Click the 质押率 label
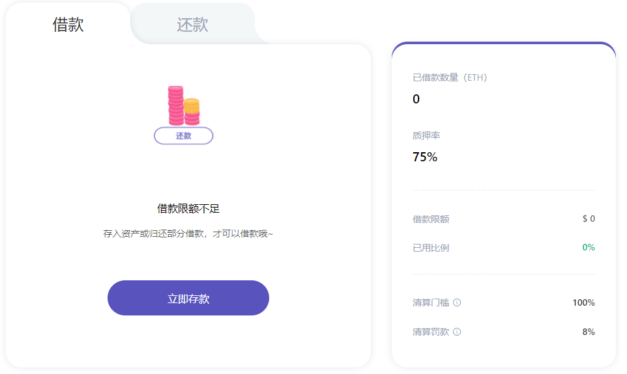The image size is (627, 374). (426, 136)
